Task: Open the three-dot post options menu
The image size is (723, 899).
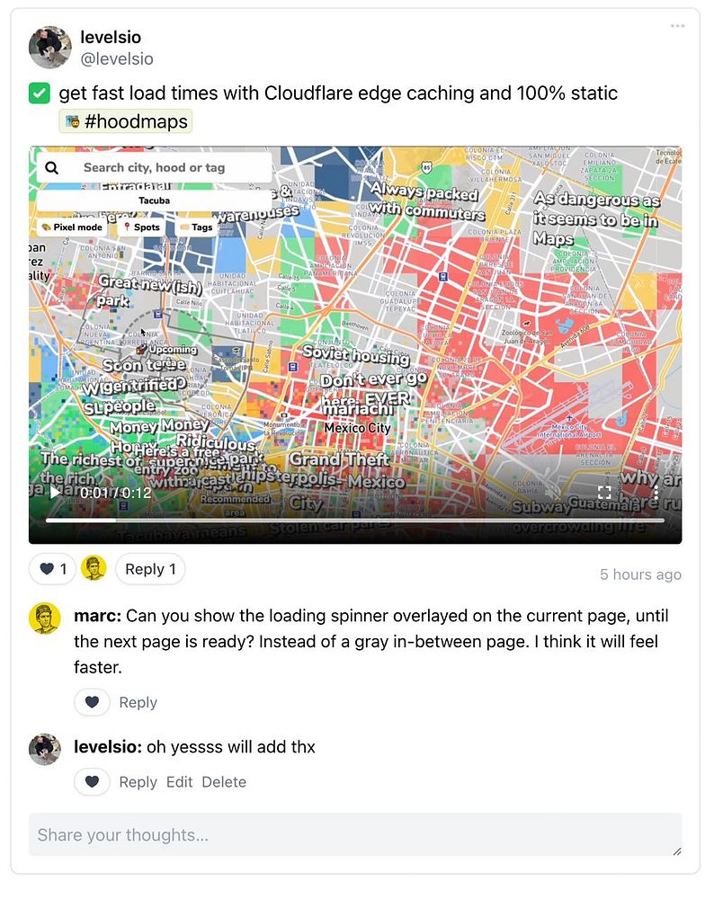Action: click(677, 26)
